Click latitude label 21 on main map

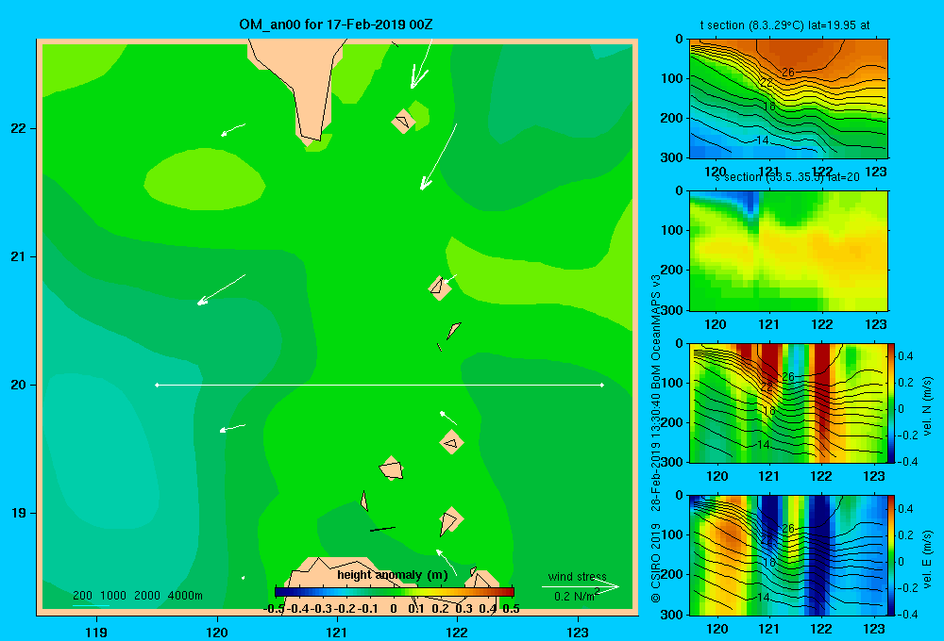pyautogui.click(x=18, y=256)
